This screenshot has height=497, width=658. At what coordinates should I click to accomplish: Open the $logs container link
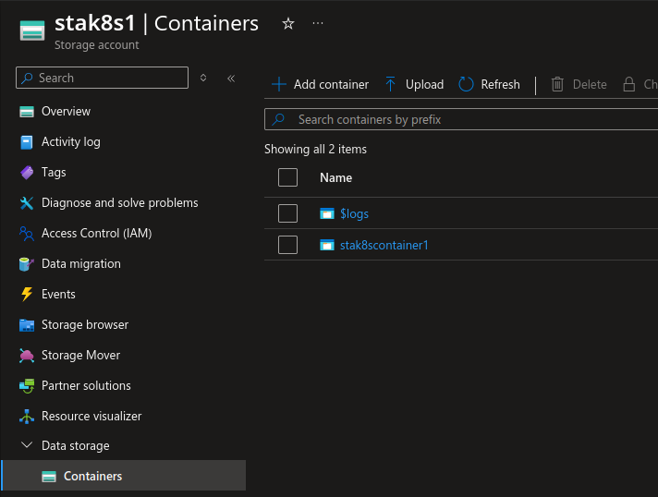[x=354, y=213]
